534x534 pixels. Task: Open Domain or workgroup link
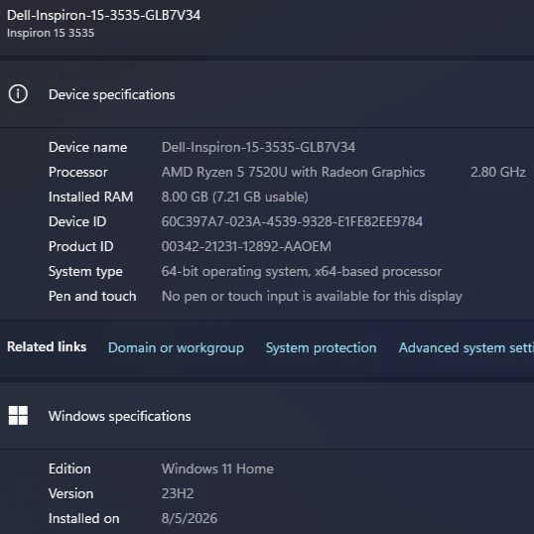tap(176, 347)
